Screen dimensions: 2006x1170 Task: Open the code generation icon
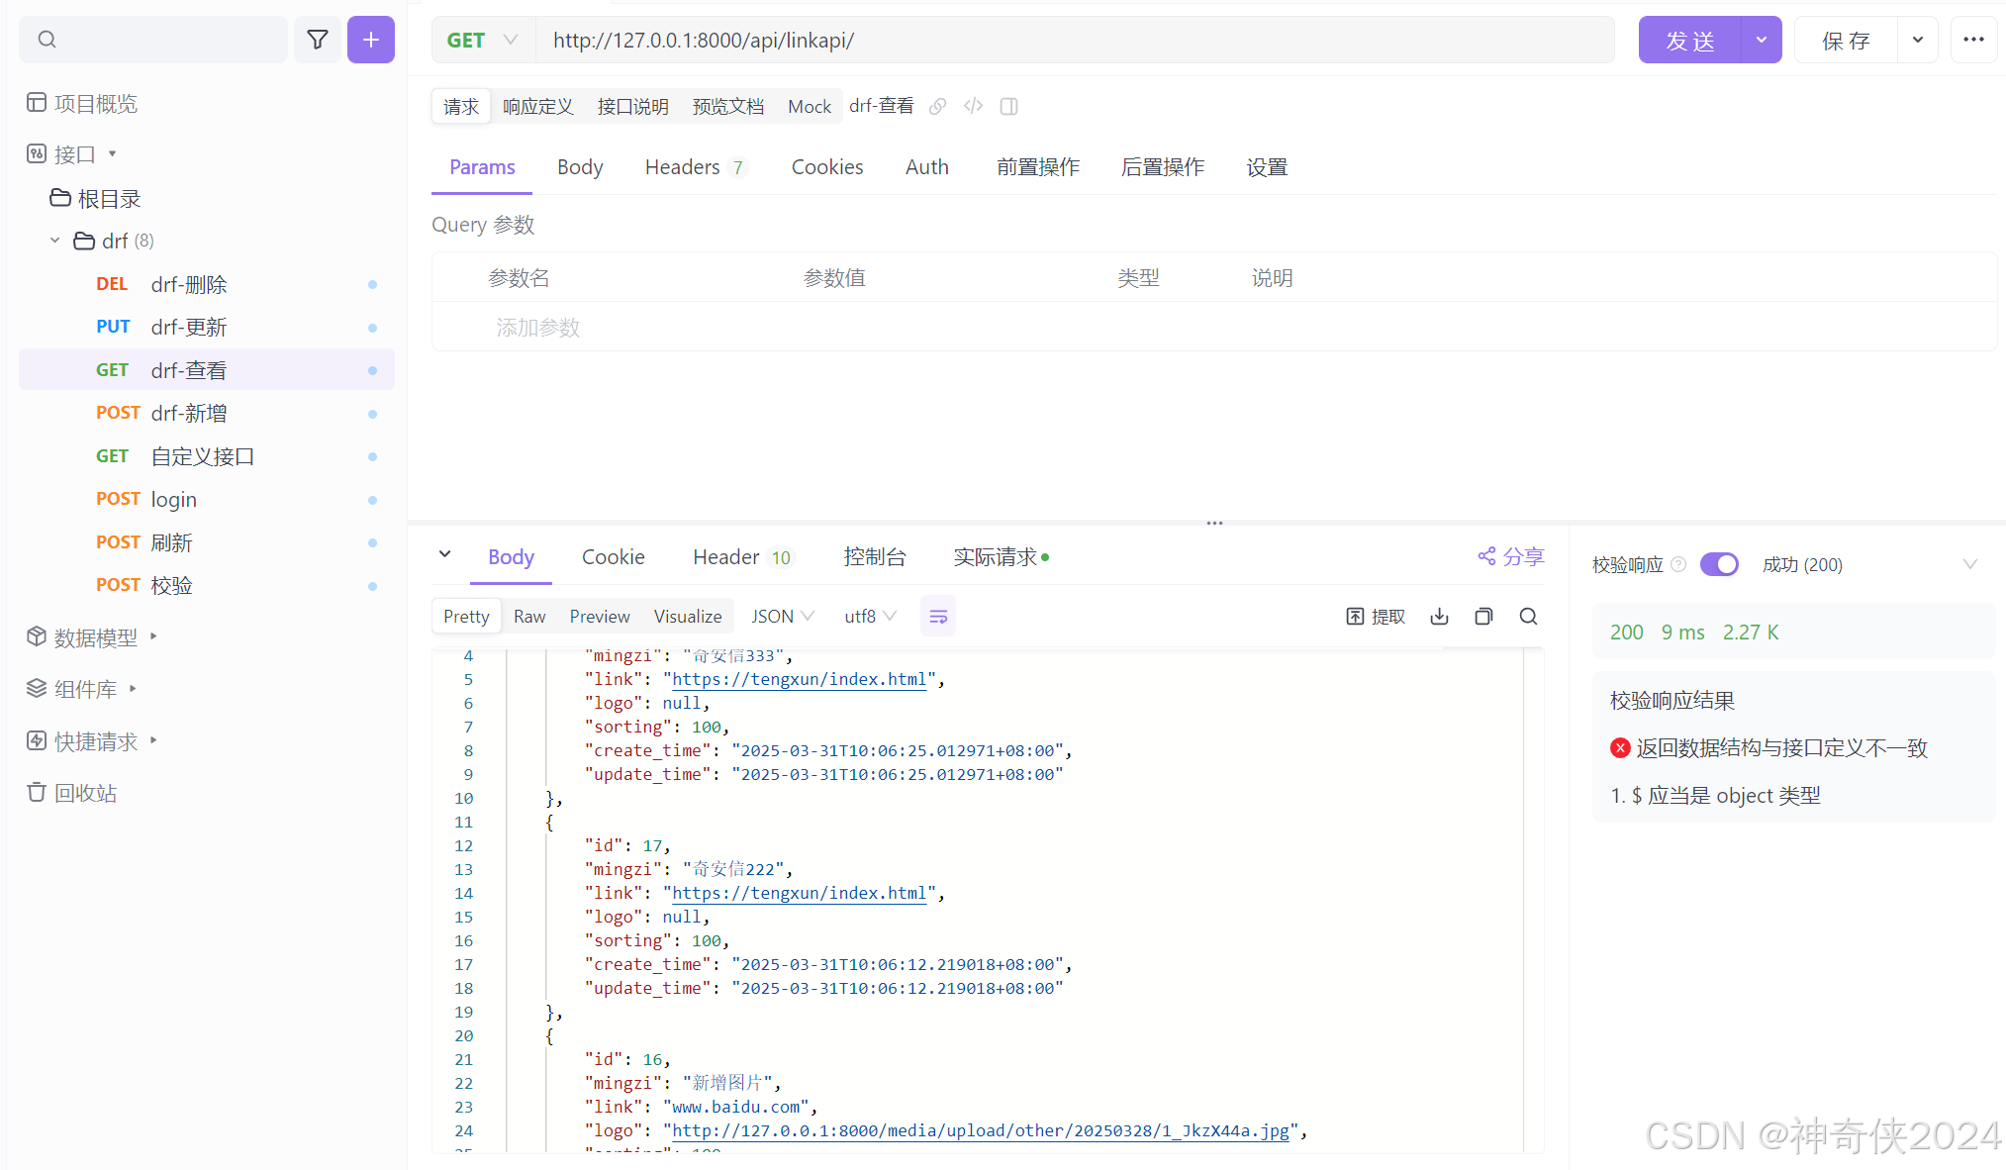click(974, 106)
